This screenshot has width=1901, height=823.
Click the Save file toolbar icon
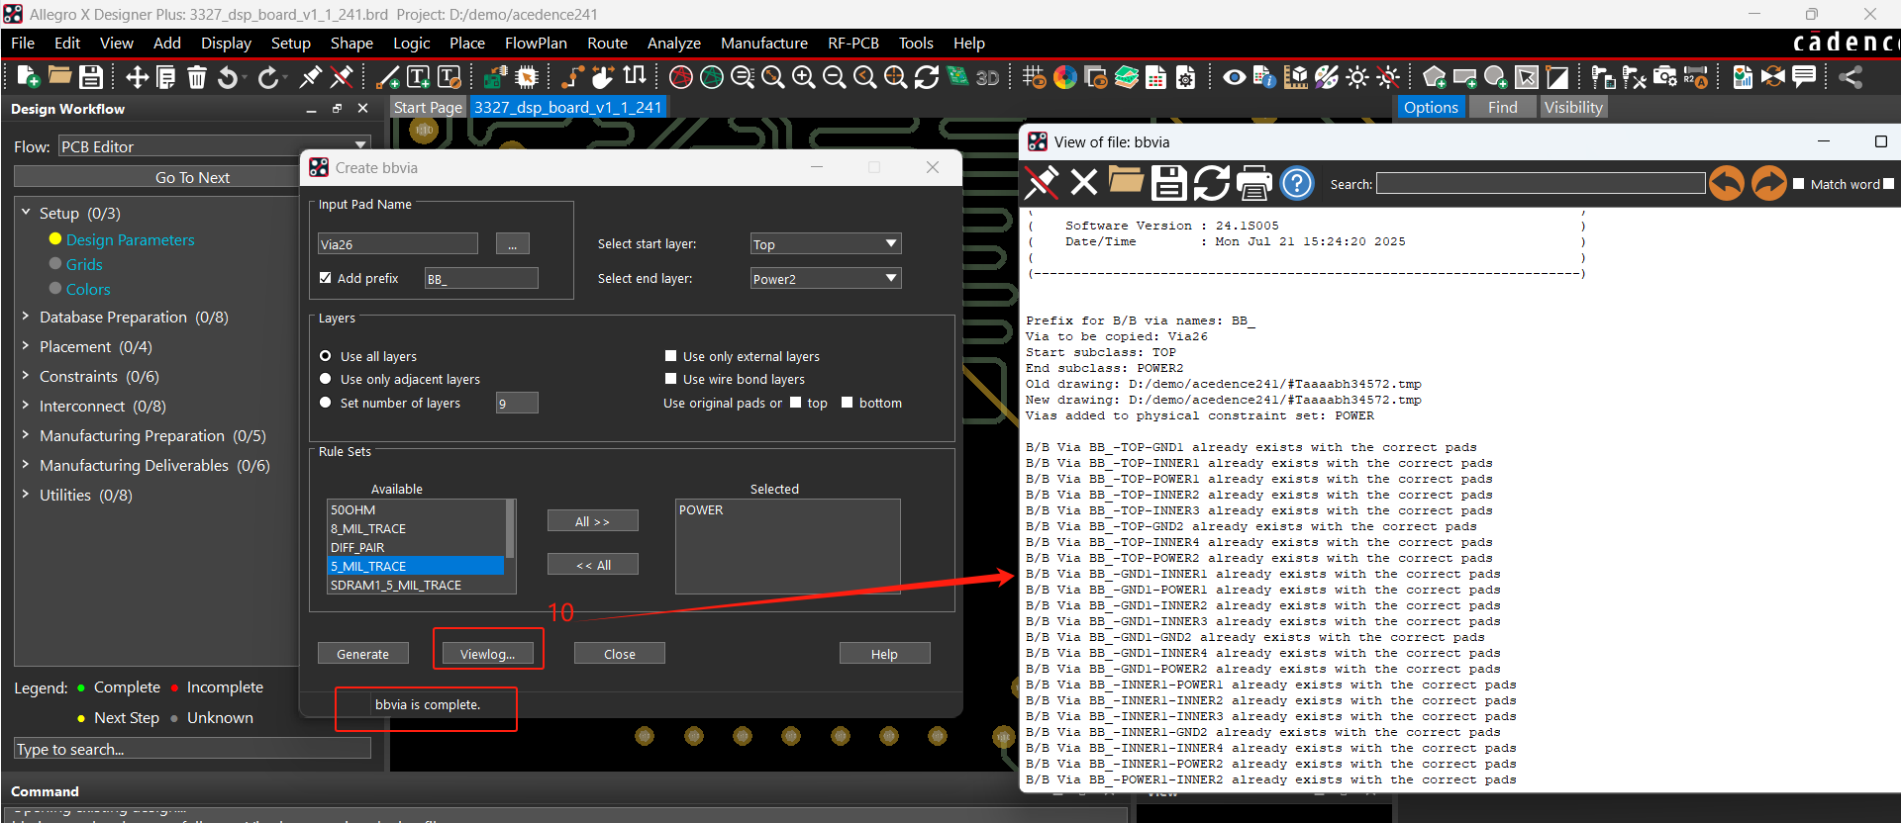[x=91, y=77]
